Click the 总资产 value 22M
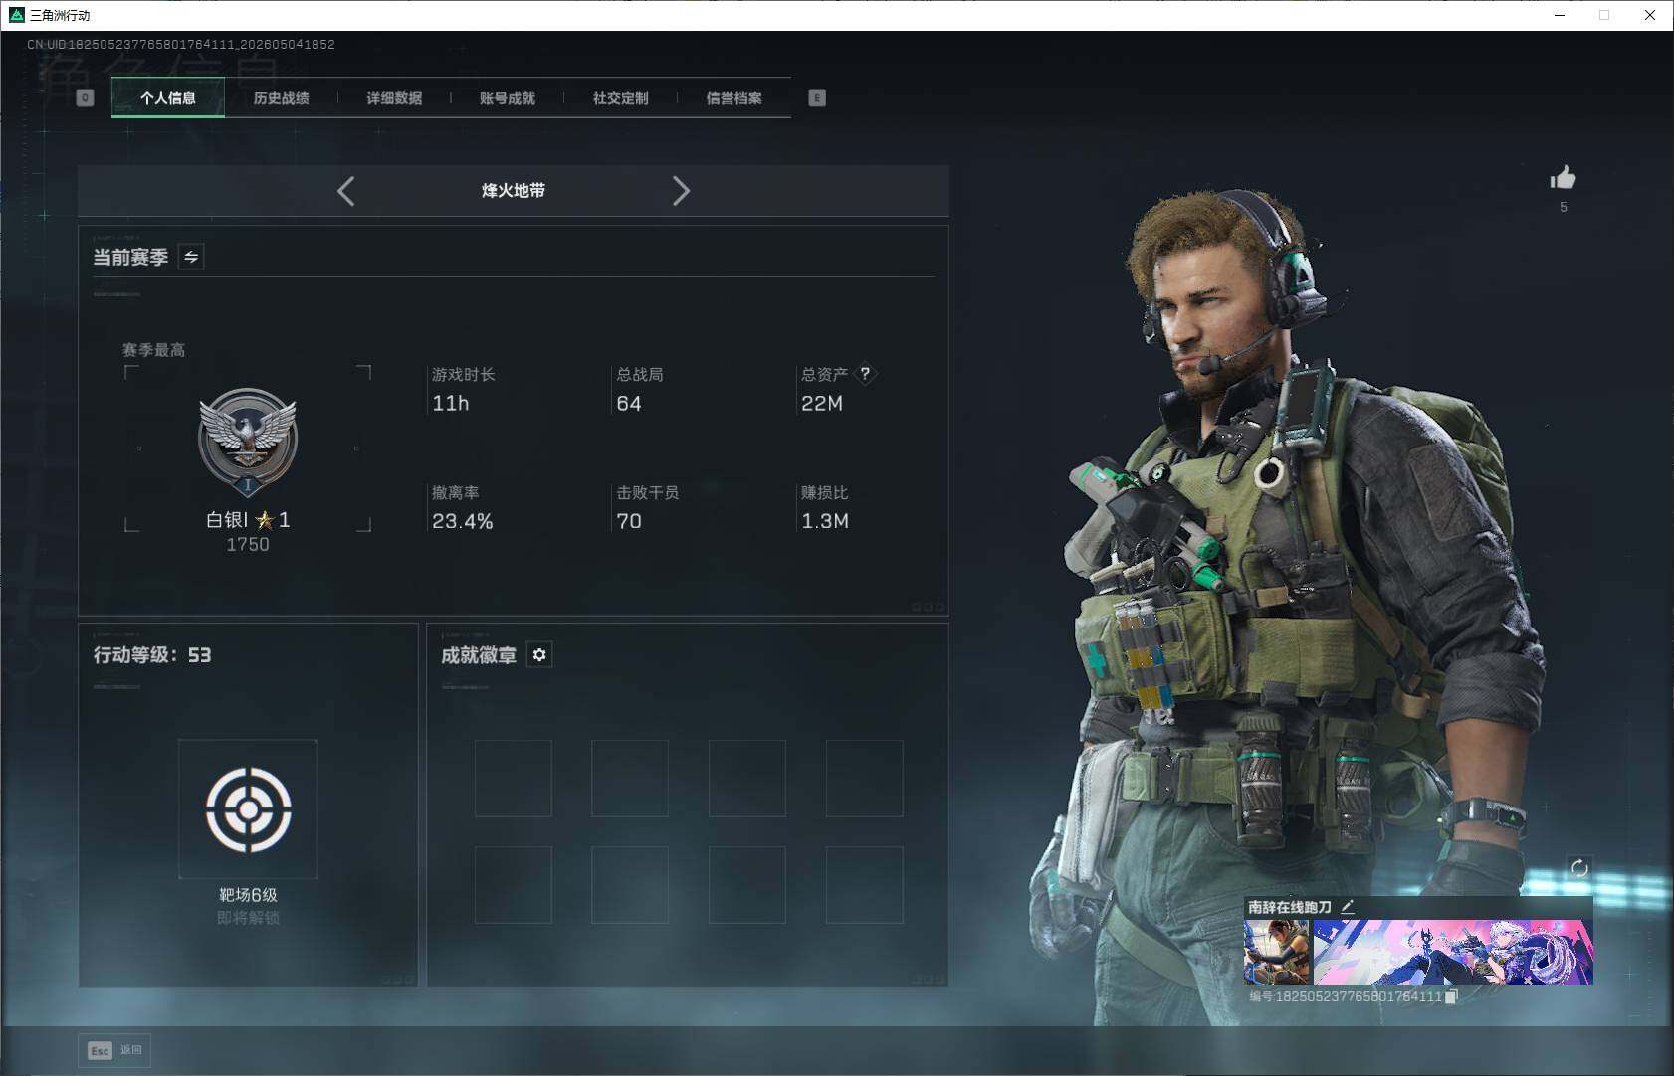The image size is (1674, 1076). point(822,403)
